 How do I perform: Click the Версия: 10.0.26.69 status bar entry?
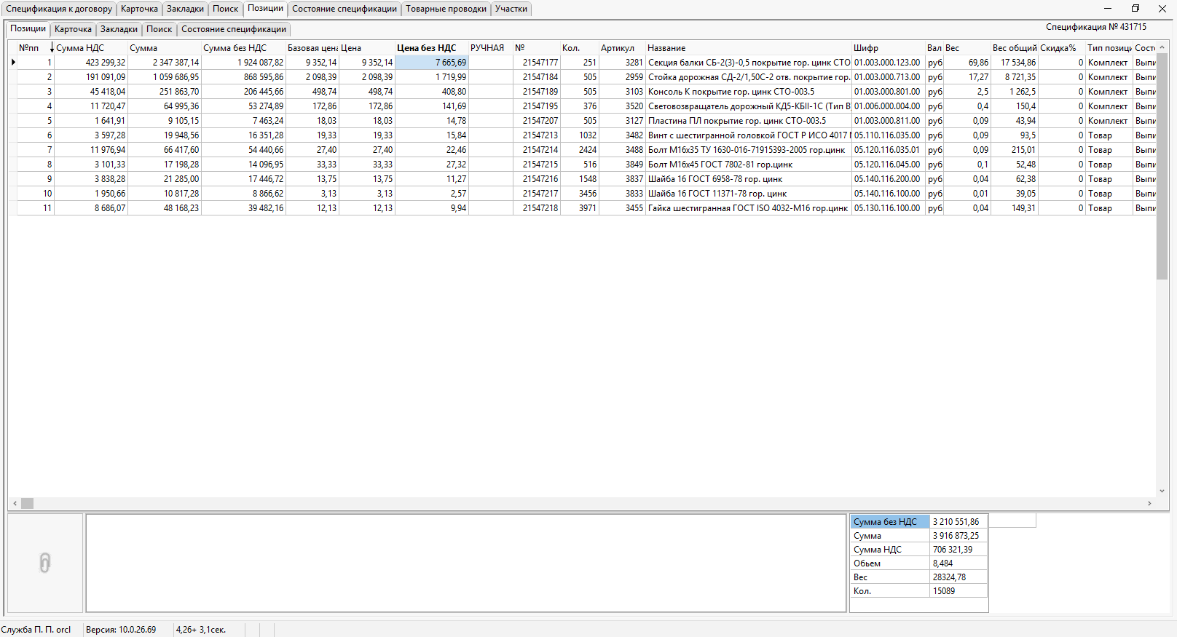point(121,630)
